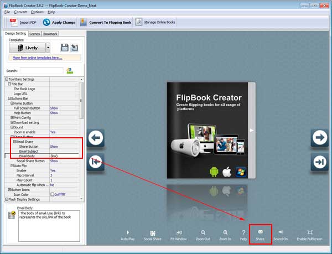Open the Convert menu

20,12
